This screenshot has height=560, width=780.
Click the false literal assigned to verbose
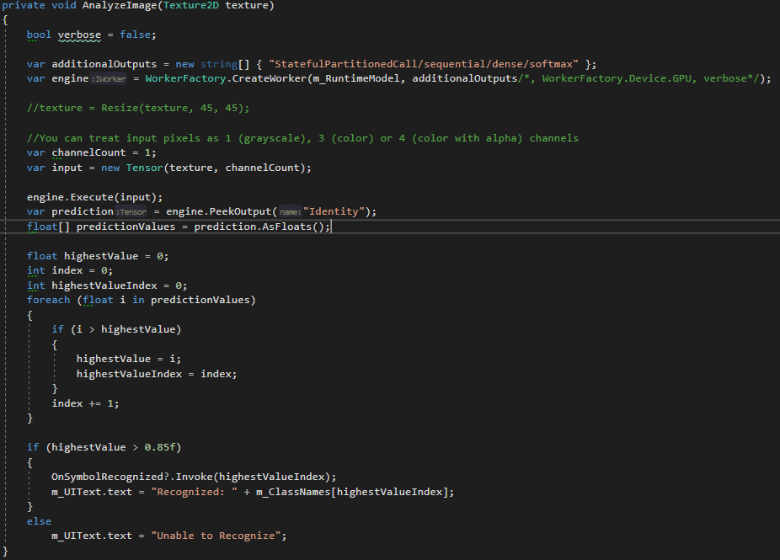136,35
